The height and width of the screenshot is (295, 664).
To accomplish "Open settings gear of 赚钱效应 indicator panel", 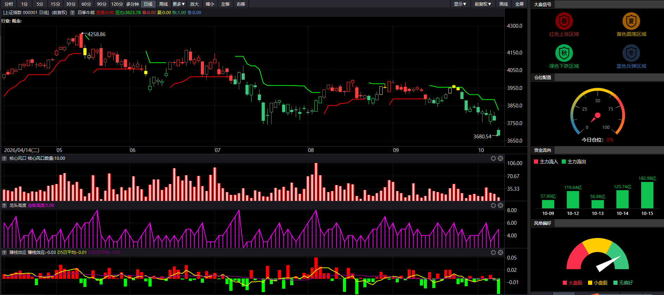I will point(493,253).
